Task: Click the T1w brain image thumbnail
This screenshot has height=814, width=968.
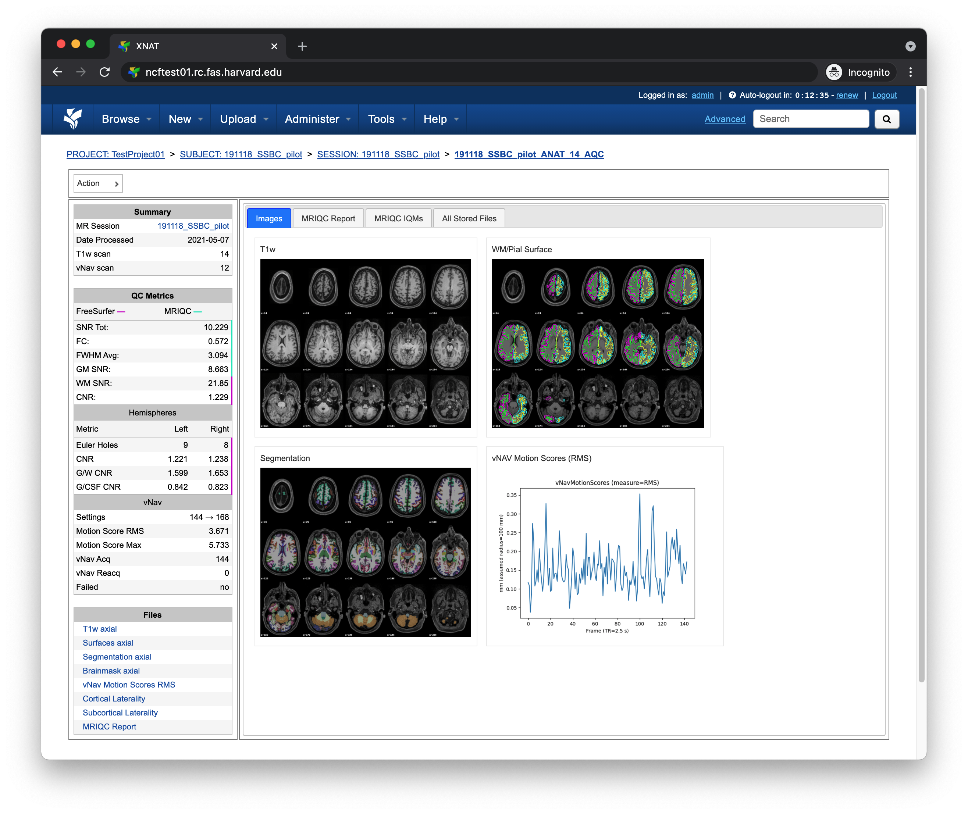Action: [x=366, y=343]
